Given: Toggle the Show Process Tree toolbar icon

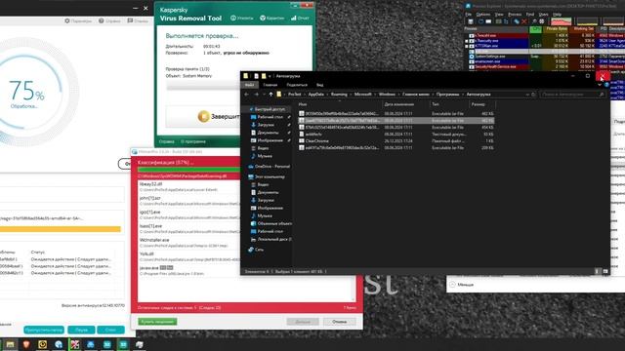Looking at the screenshot, I should tap(506, 21).
